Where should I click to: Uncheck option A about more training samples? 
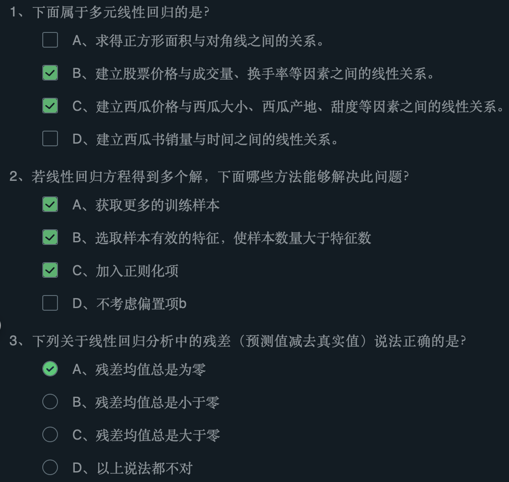click(50, 205)
